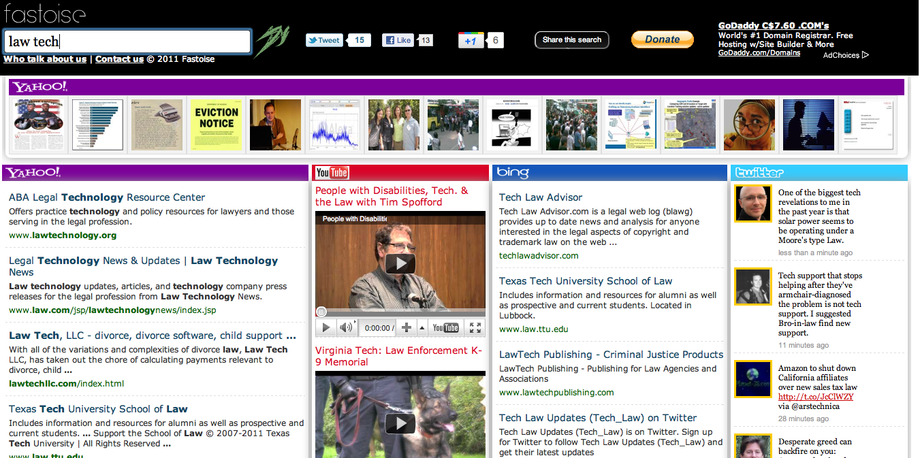Click the Twitter Tweet button
The height and width of the screenshot is (458, 920).
pos(323,40)
